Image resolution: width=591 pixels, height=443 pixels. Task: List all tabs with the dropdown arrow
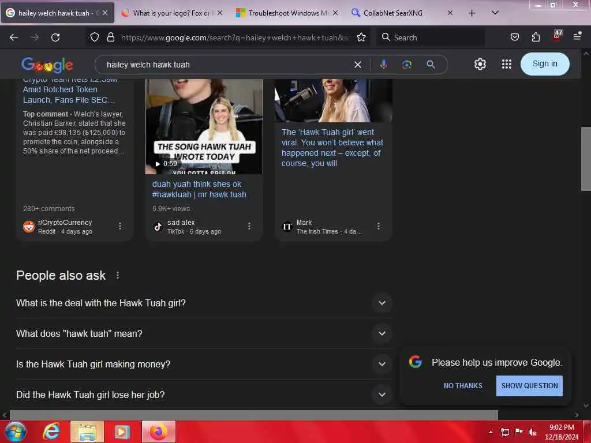(x=495, y=13)
